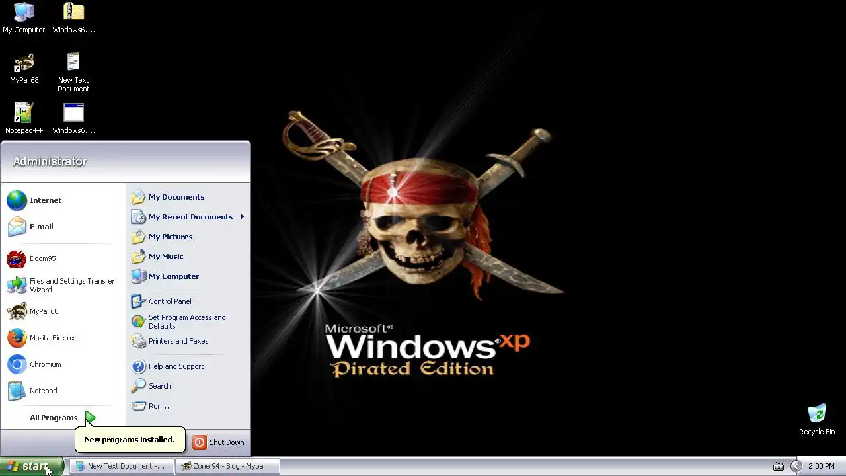Open New Text Document desktop icon
The height and width of the screenshot is (476, 846).
tap(73, 71)
